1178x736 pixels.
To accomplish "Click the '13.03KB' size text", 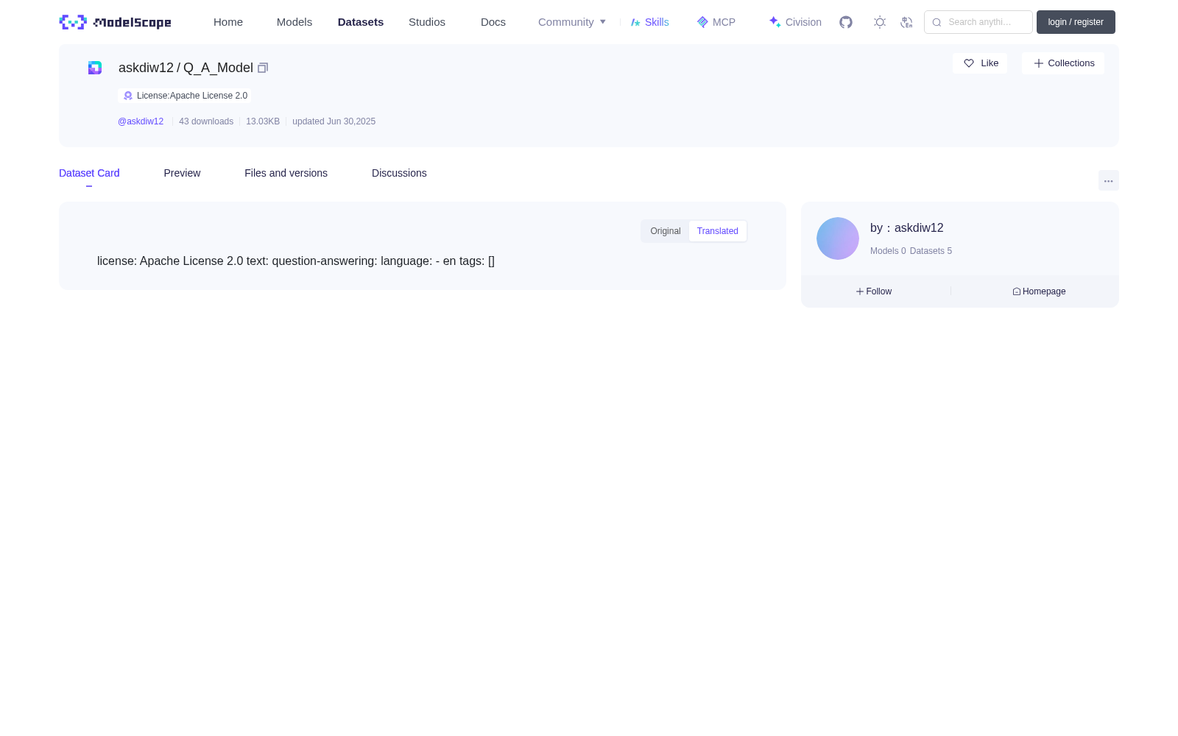I will [263, 121].
